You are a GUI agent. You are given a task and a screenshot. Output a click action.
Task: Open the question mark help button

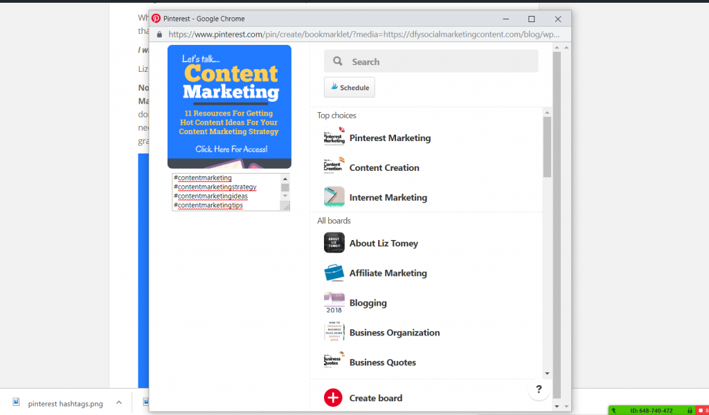click(x=539, y=389)
